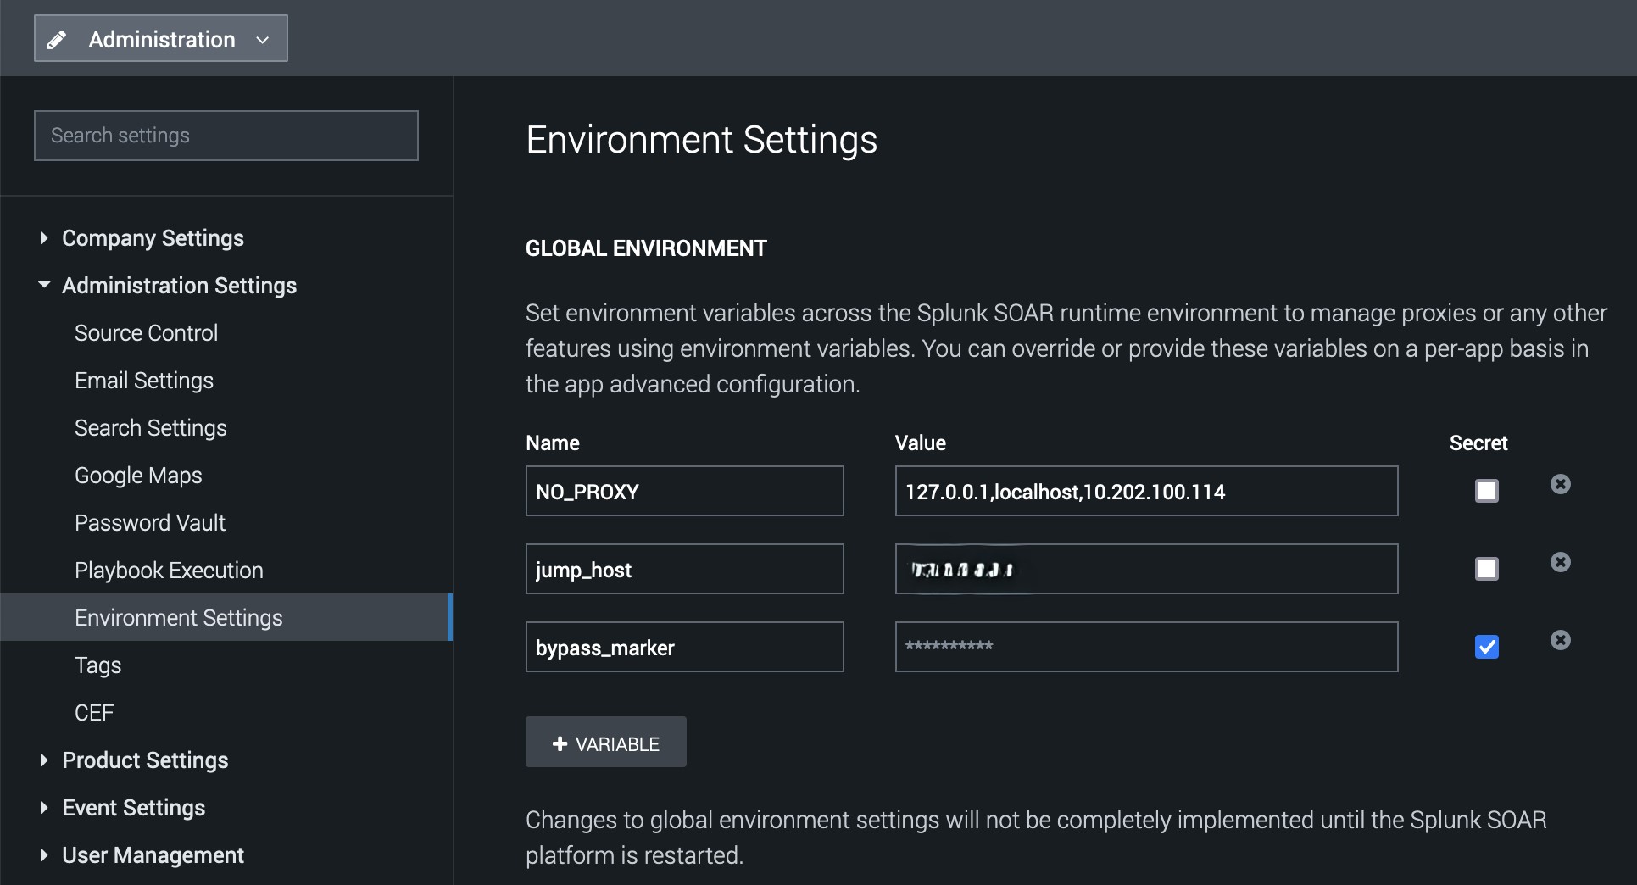This screenshot has height=885, width=1637.
Task: Open the Administration dropdown menu
Action: click(x=161, y=39)
